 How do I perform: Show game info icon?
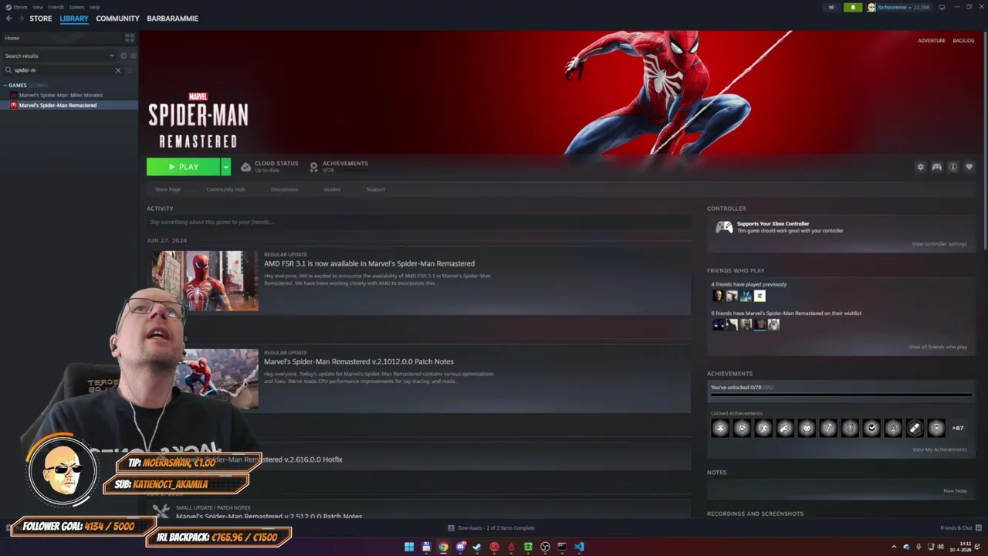(x=952, y=167)
